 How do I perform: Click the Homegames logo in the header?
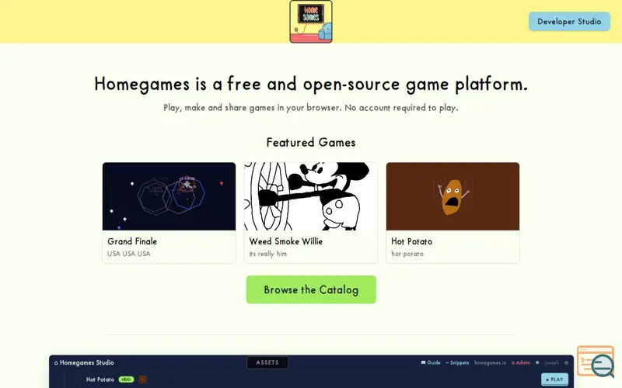(x=311, y=22)
